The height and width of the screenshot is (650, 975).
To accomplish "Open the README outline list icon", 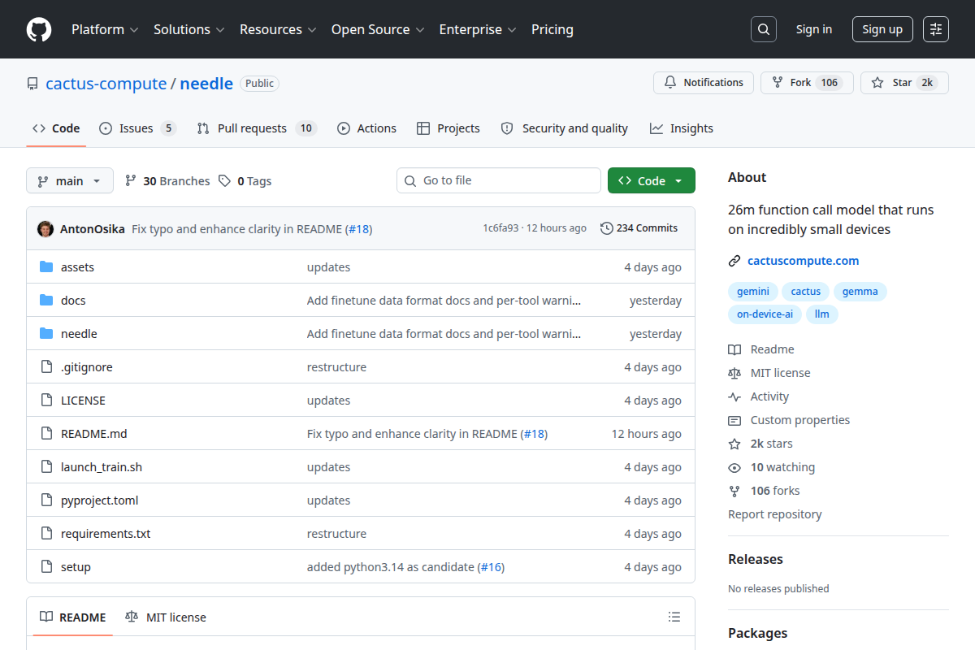I will (674, 617).
